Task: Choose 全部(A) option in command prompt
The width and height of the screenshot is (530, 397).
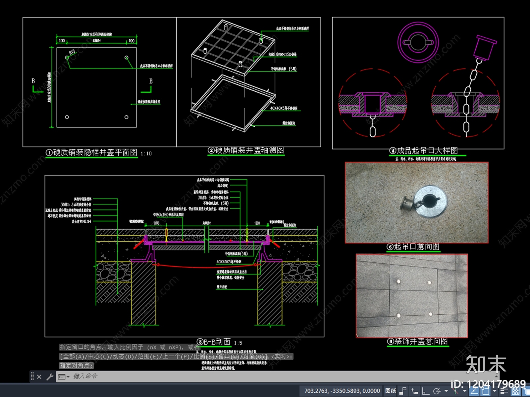Action: [x=74, y=356]
